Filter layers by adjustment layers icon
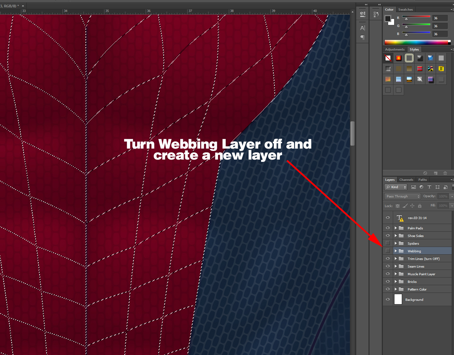 coord(421,187)
